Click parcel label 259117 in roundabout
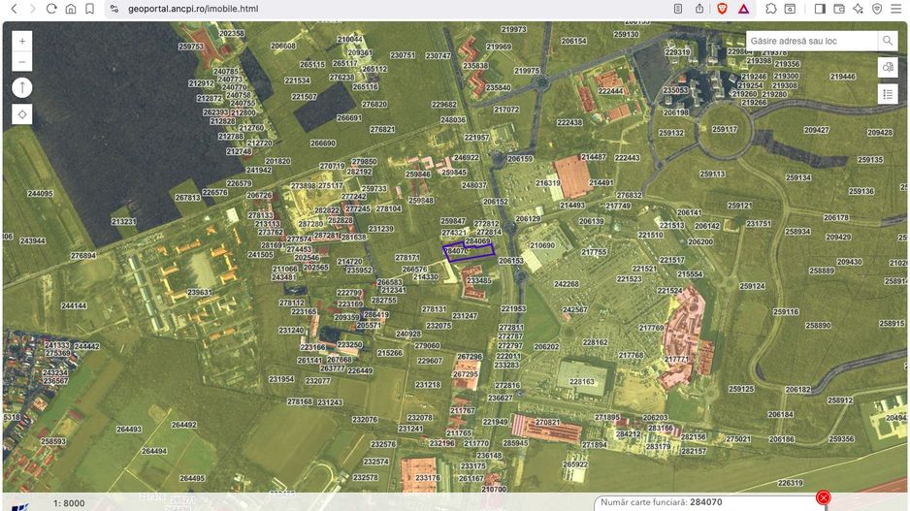 coord(725,129)
